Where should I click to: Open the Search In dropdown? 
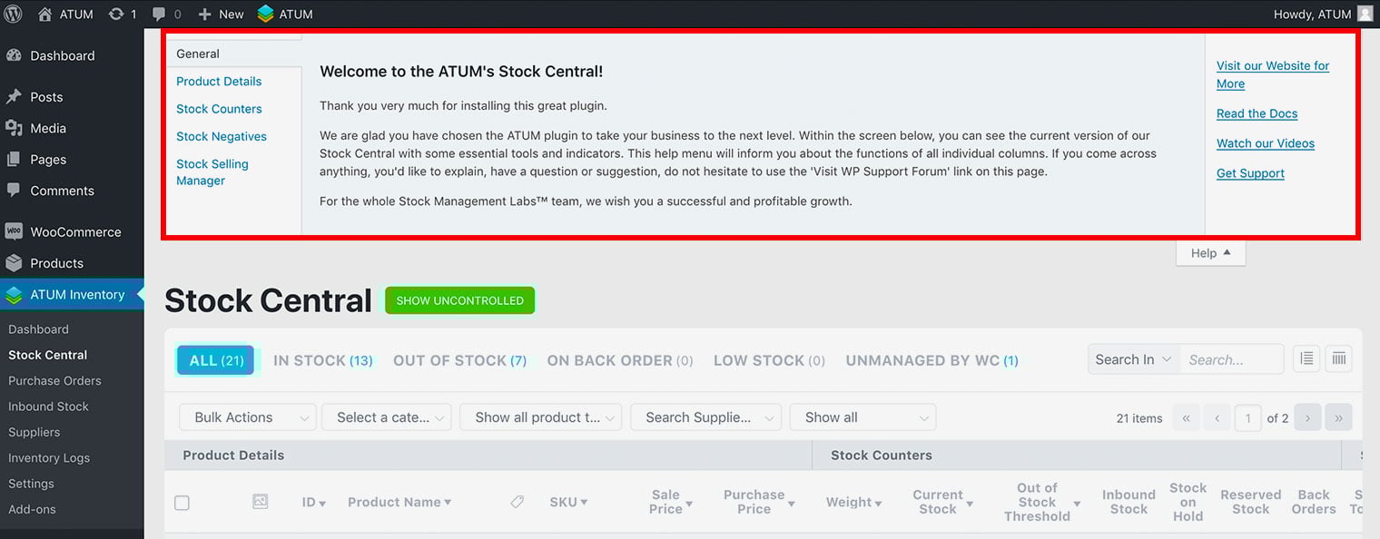(1134, 359)
